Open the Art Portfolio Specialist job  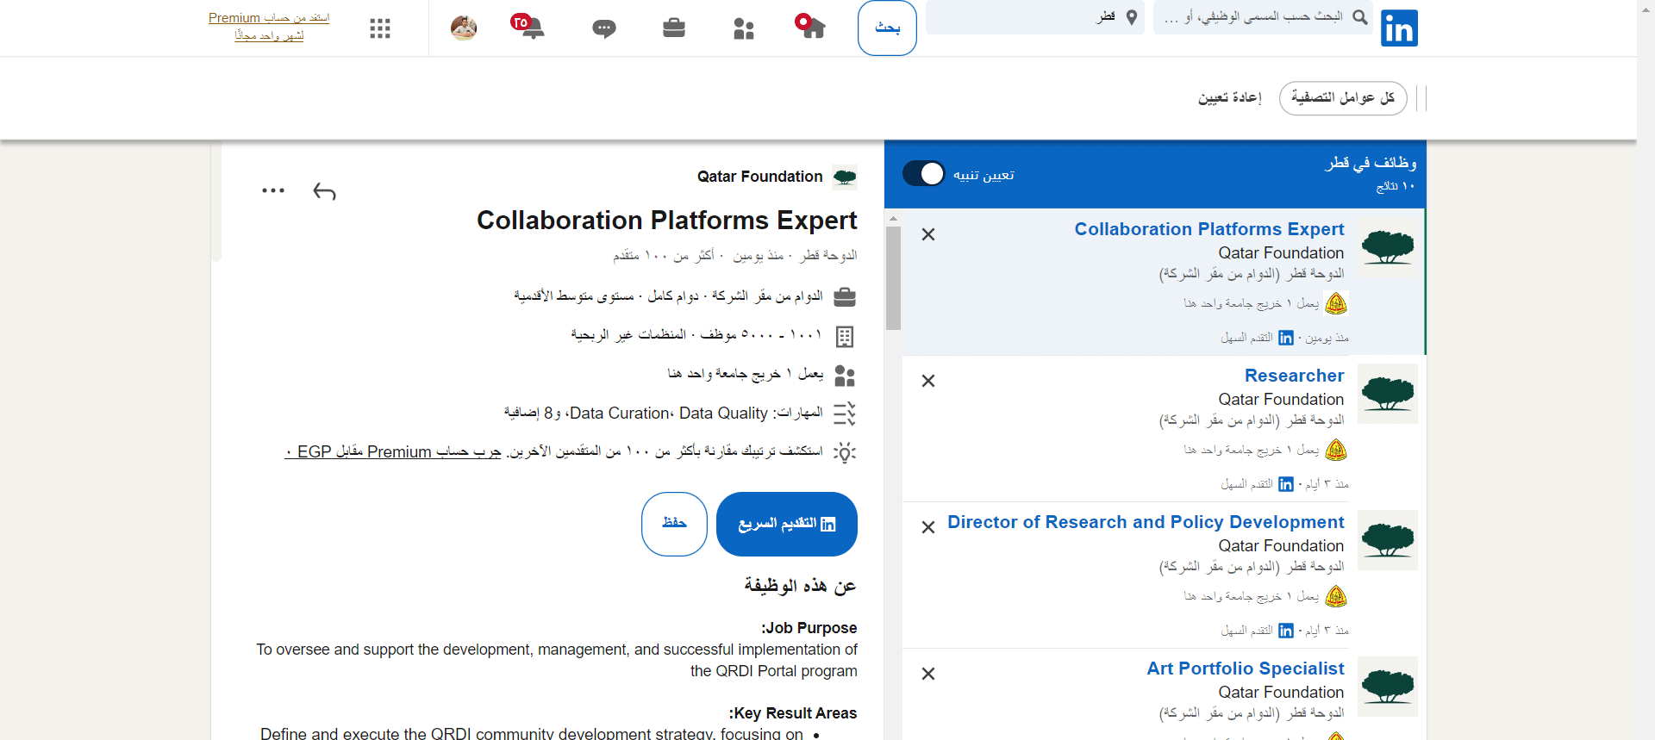coord(1246,668)
